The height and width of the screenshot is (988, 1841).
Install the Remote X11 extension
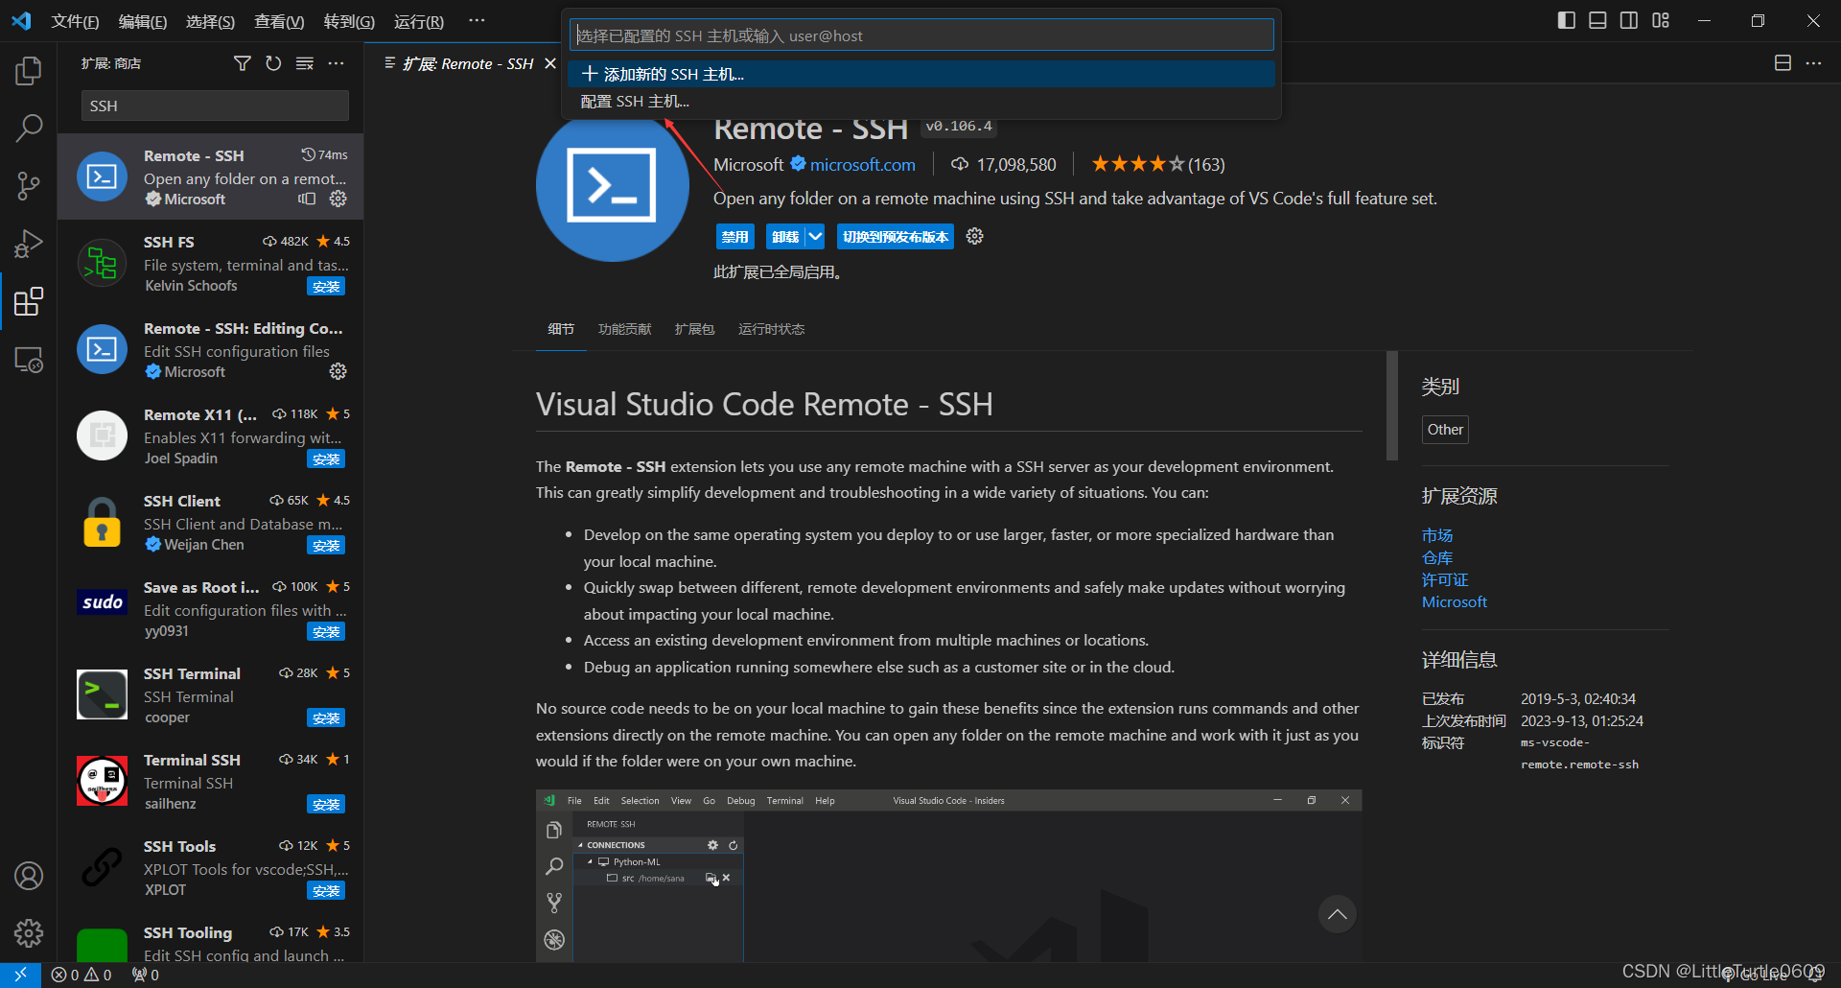point(326,459)
